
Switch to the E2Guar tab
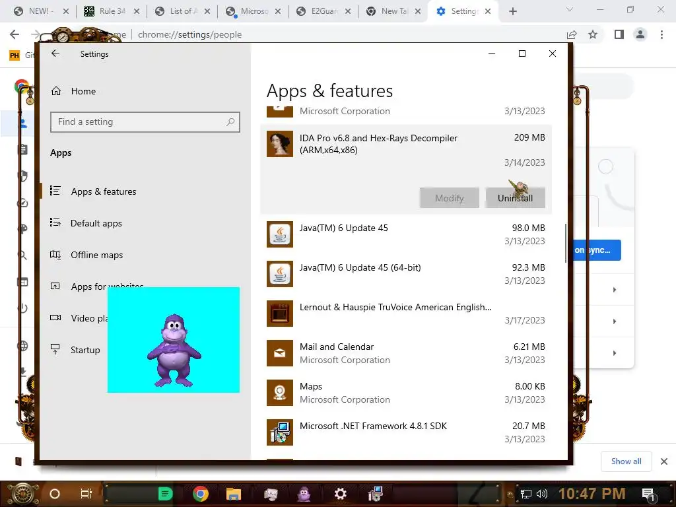coord(325,11)
